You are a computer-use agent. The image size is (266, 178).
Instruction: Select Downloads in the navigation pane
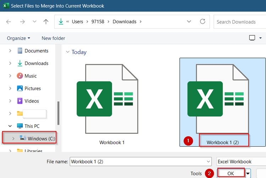click(x=37, y=63)
